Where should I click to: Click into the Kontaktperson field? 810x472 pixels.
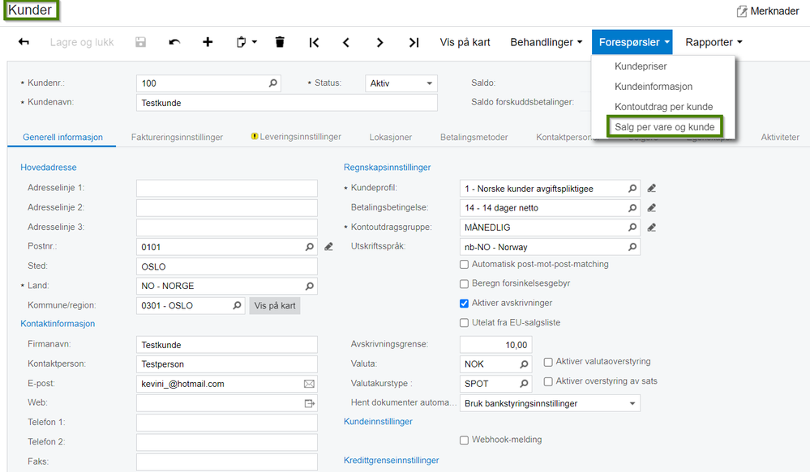[x=227, y=364]
